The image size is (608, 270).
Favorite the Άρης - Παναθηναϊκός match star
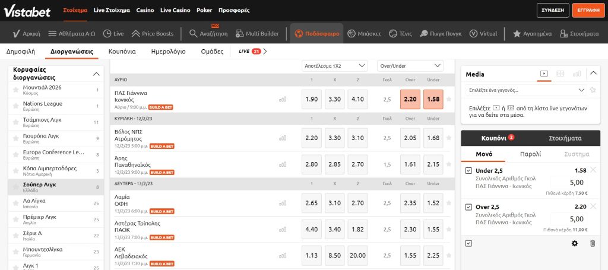click(x=449, y=164)
